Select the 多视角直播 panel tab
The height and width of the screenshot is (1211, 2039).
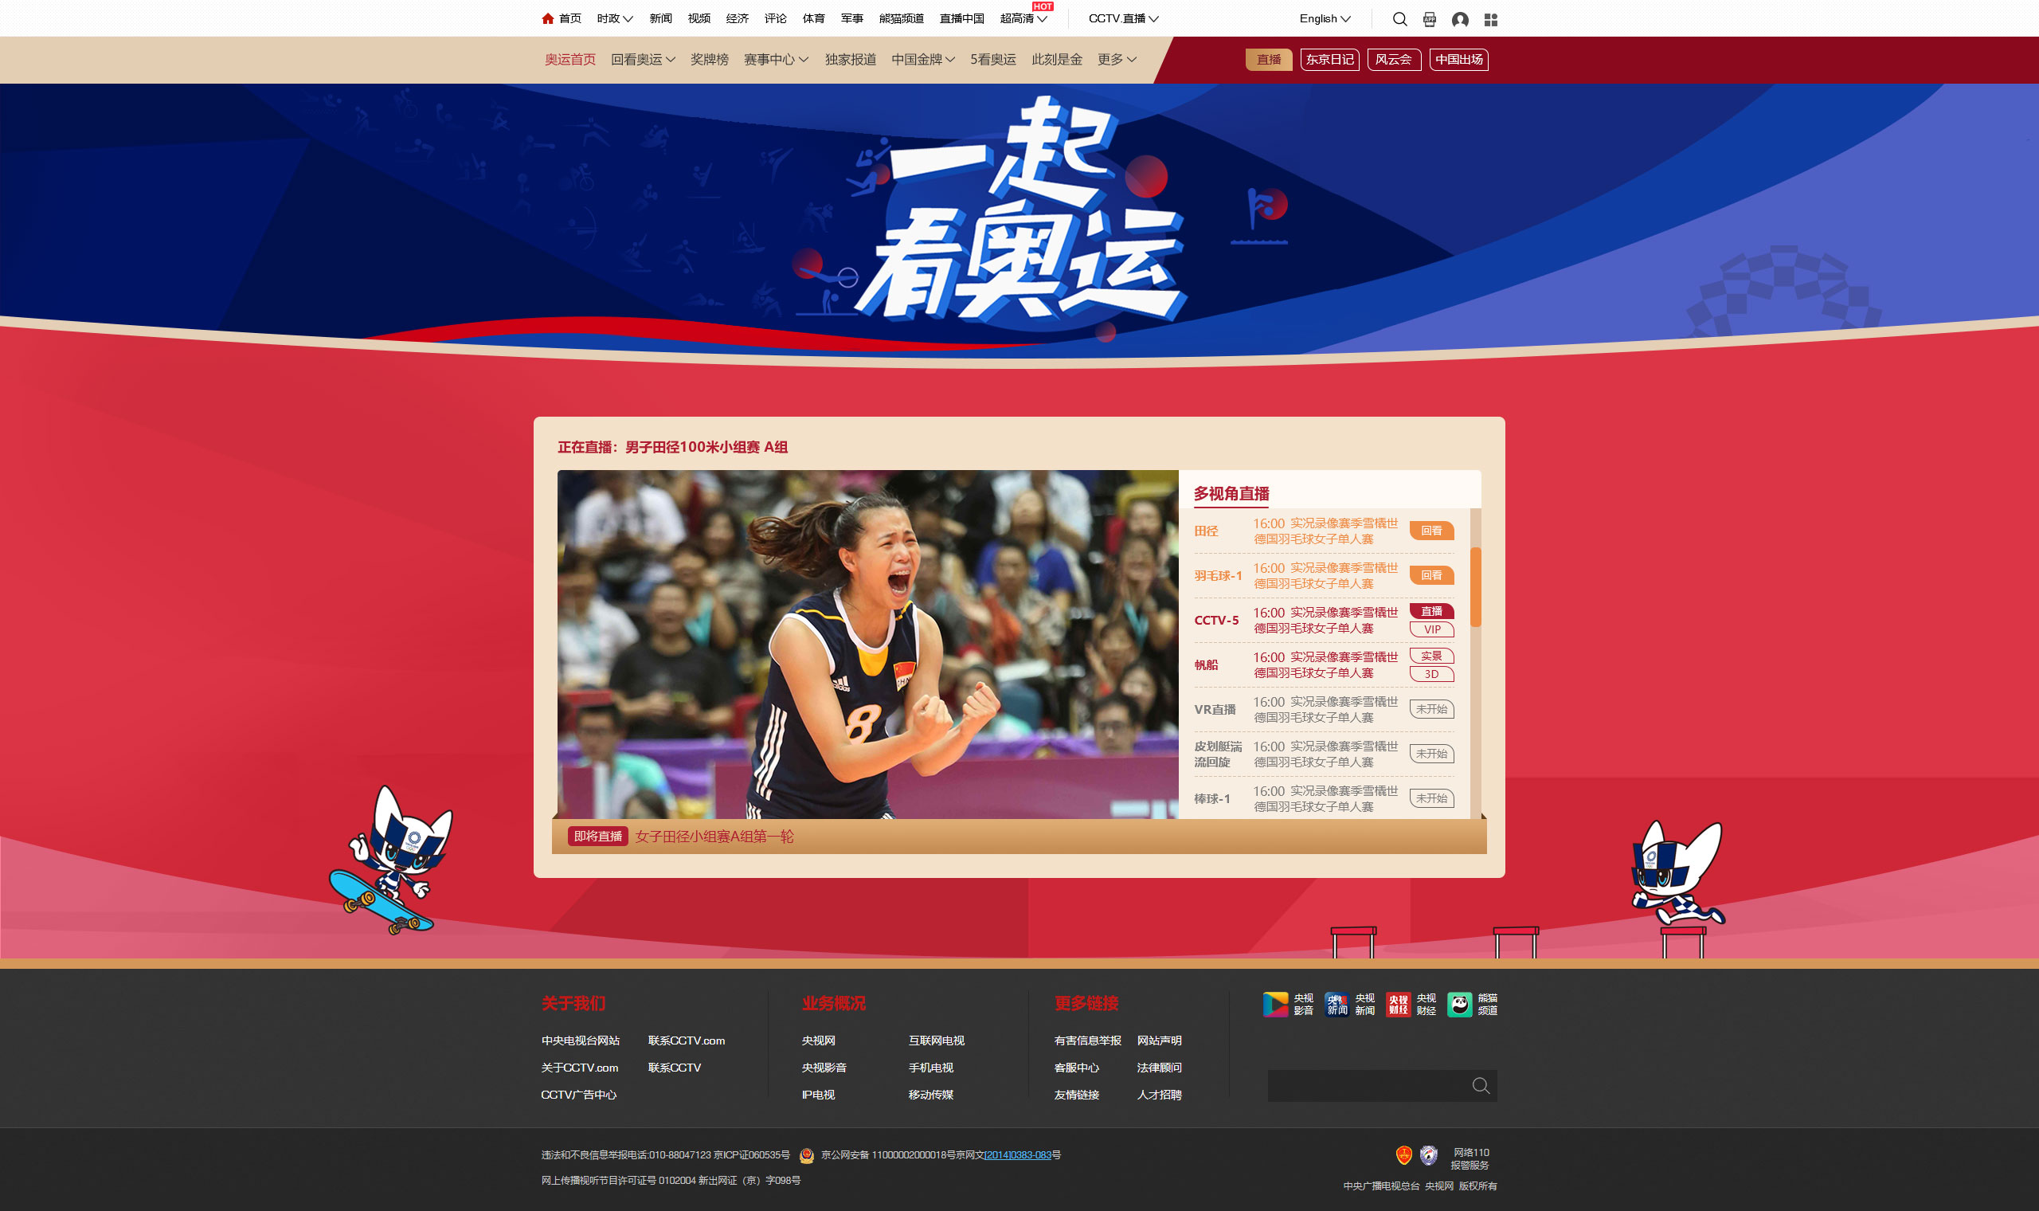pos(1231,494)
